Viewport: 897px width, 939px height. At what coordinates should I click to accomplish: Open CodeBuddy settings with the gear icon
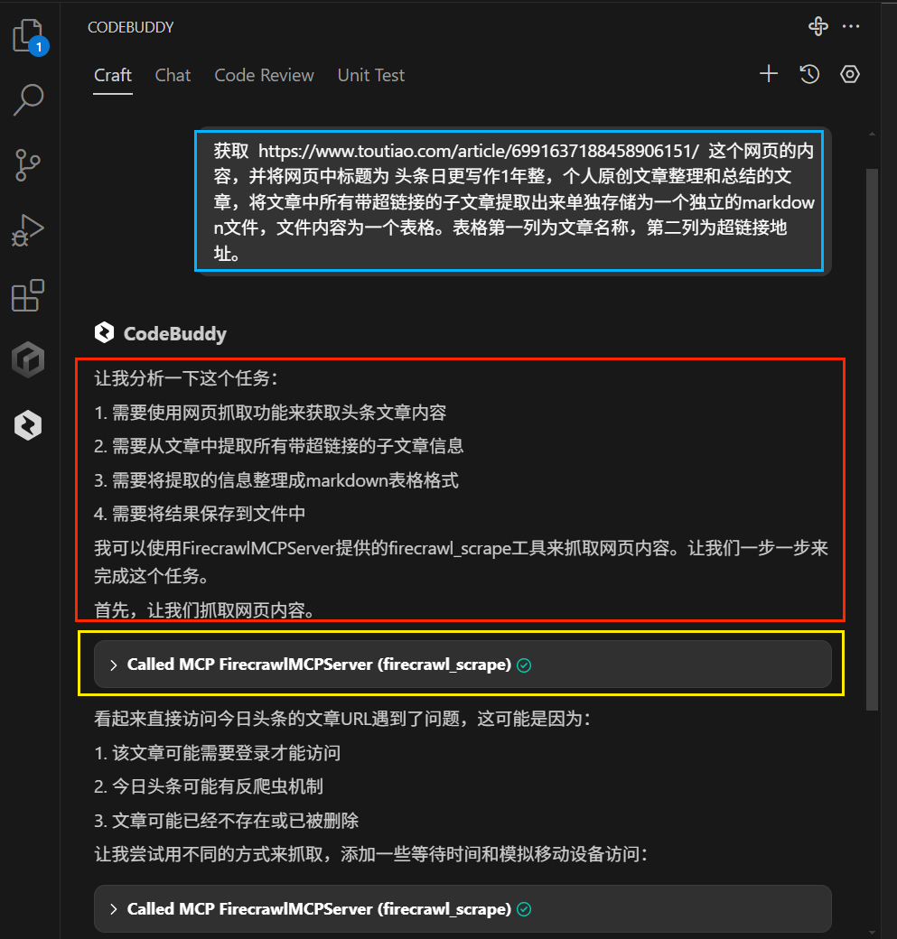pos(849,74)
